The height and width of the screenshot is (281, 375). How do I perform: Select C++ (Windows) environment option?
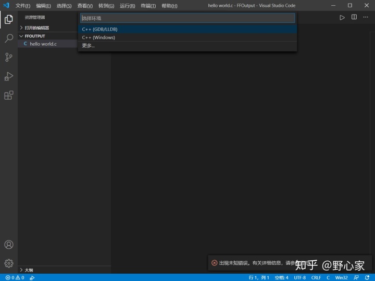coord(187,37)
